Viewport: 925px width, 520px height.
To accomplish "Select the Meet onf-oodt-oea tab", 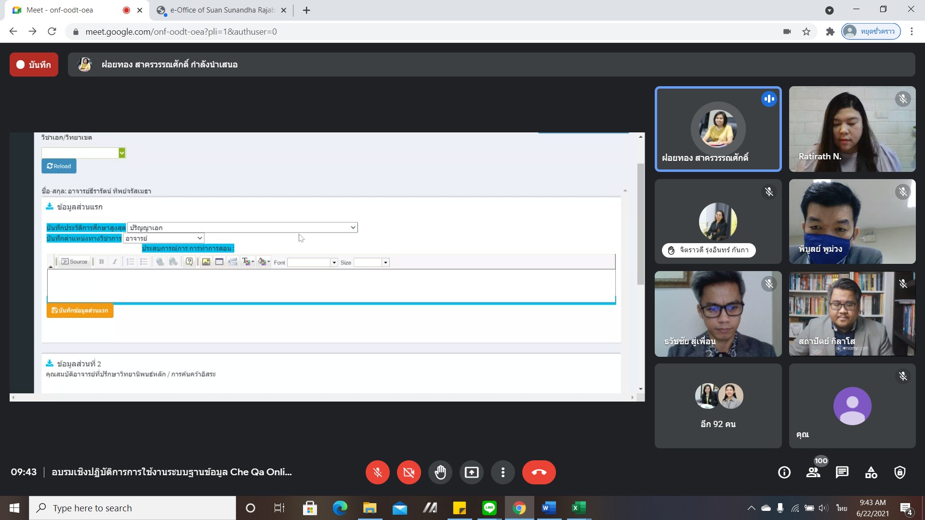I will [x=60, y=10].
